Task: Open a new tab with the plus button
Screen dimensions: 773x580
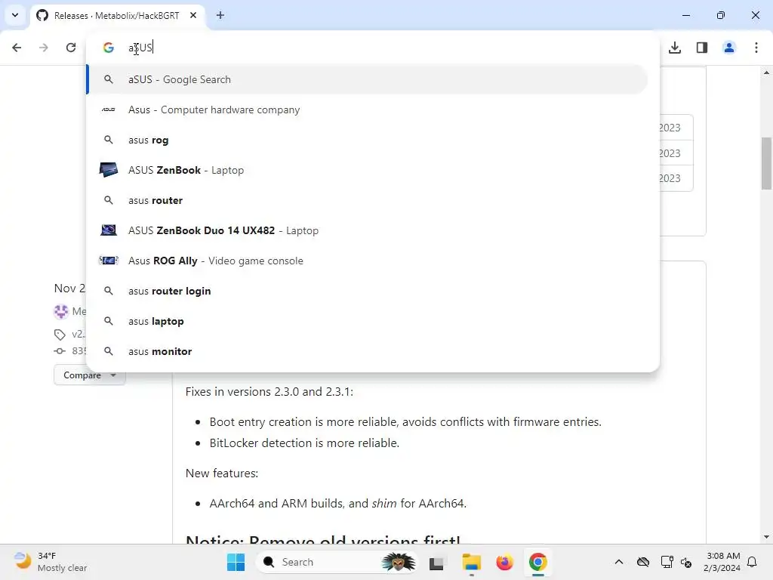Action: click(x=220, y=15)
